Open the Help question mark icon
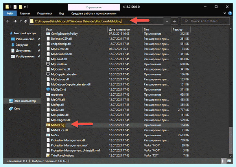This screenshot has width=236, height=167. pyautogui.click(x=230, y=13)
